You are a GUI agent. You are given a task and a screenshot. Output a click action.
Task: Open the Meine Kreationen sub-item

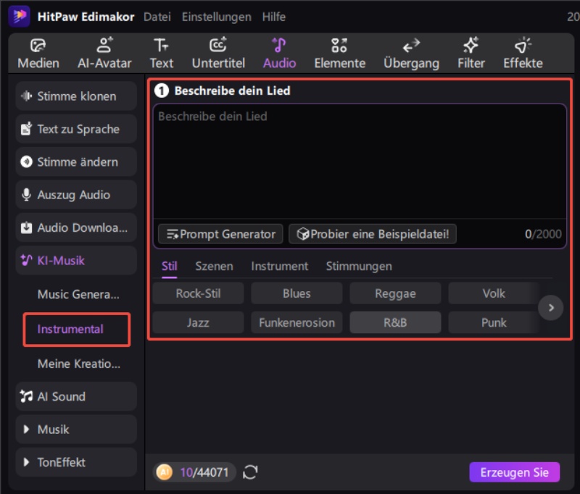[x=79, y=364]
